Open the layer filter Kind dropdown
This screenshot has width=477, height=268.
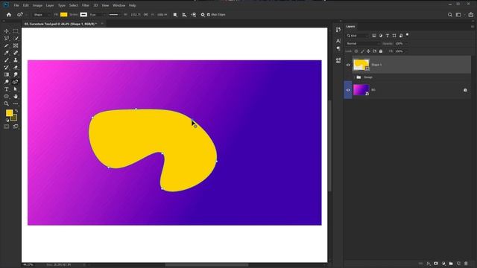[x=358, y=36]
